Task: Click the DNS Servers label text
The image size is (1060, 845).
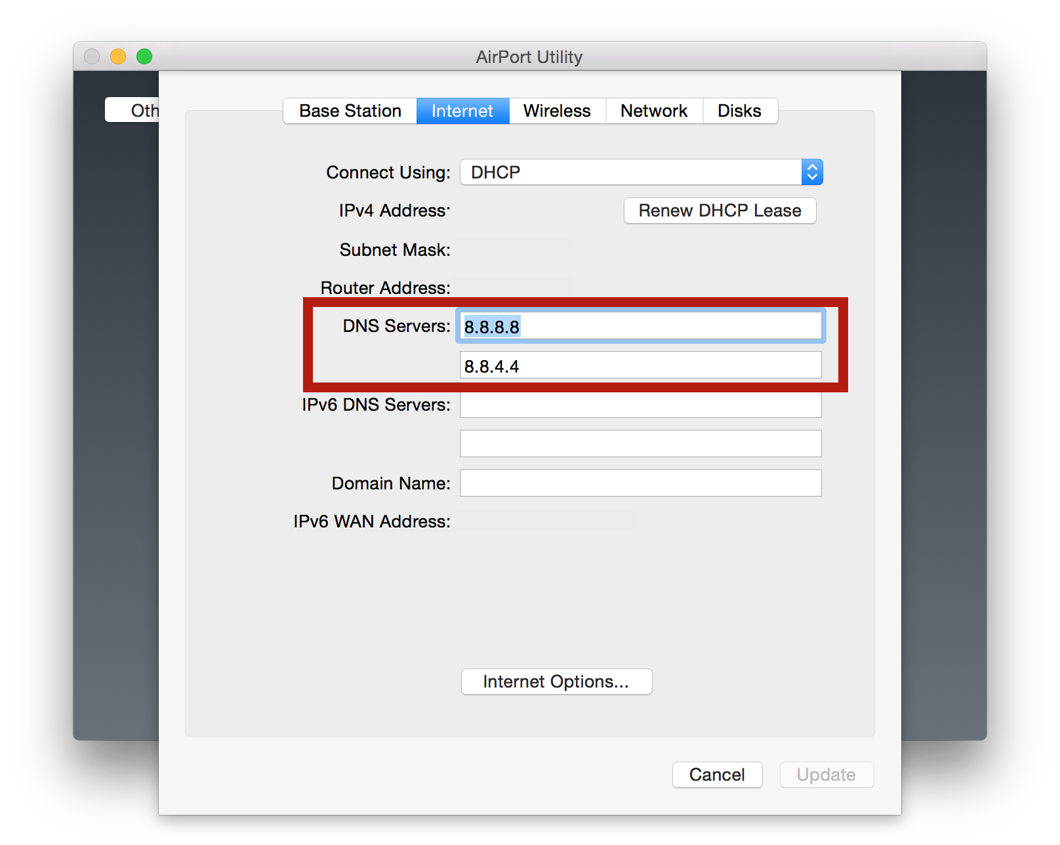Action: pos(396,326)
